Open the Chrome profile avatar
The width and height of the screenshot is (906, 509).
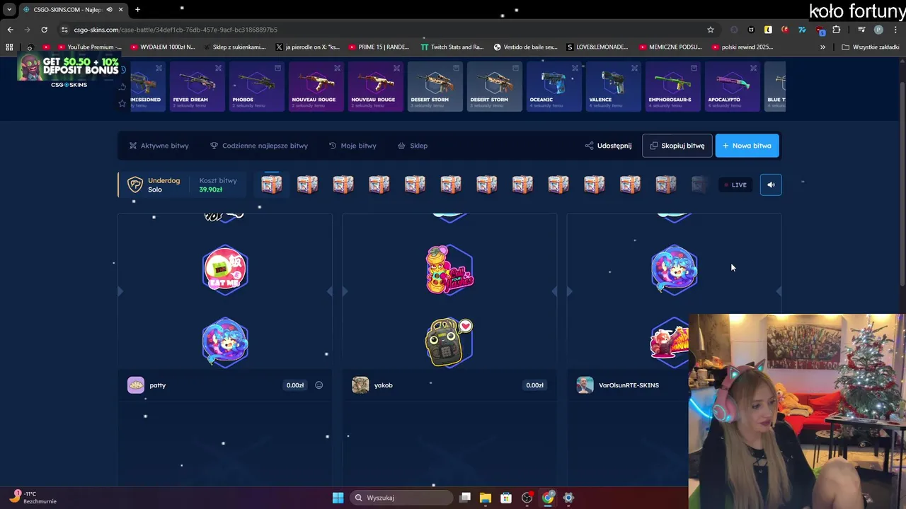(878, 30)
